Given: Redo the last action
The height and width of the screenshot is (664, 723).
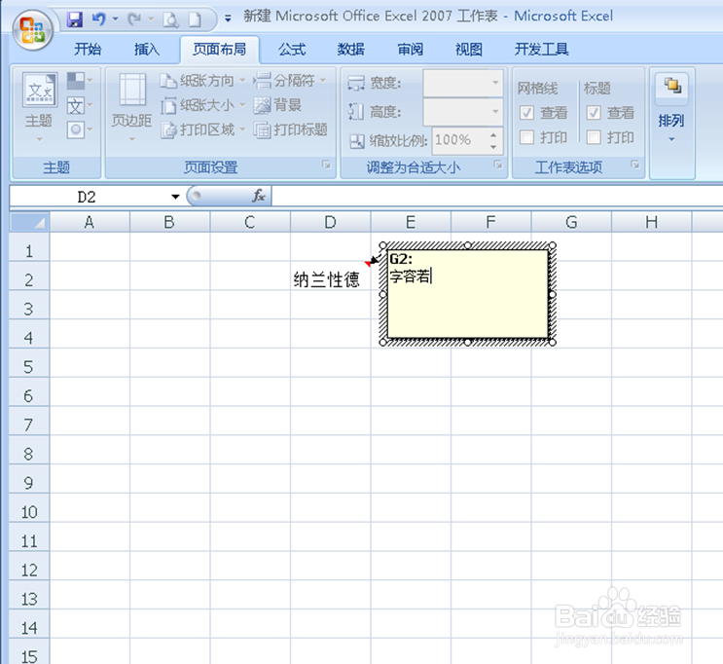Looking at the screenshot, I should (134, 19).
